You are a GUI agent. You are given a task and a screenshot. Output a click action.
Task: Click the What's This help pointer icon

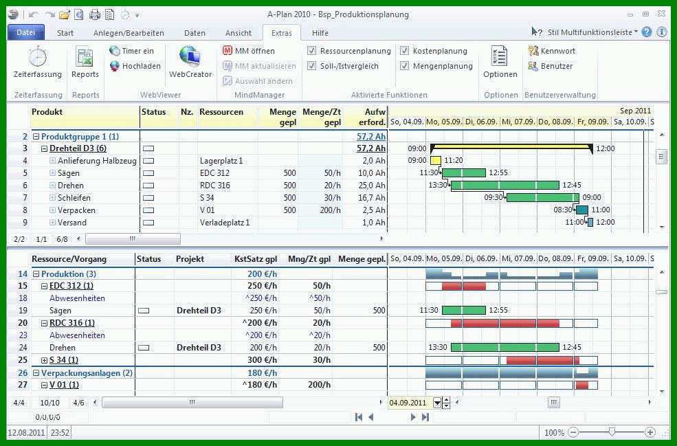pyautogui.click(x=537, y=32)
